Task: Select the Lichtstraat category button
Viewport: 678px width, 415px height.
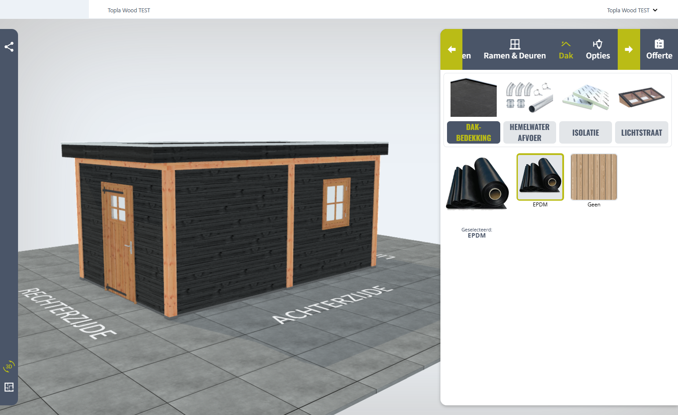Action: click(x=641, y=132)
